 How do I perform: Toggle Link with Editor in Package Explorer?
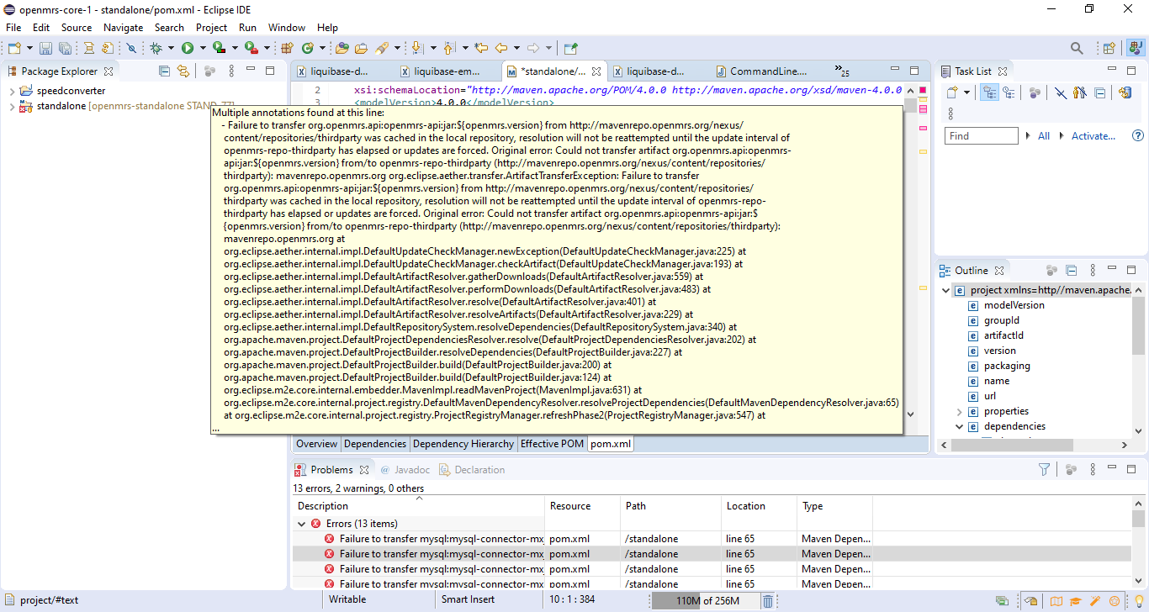click(183, 71)
